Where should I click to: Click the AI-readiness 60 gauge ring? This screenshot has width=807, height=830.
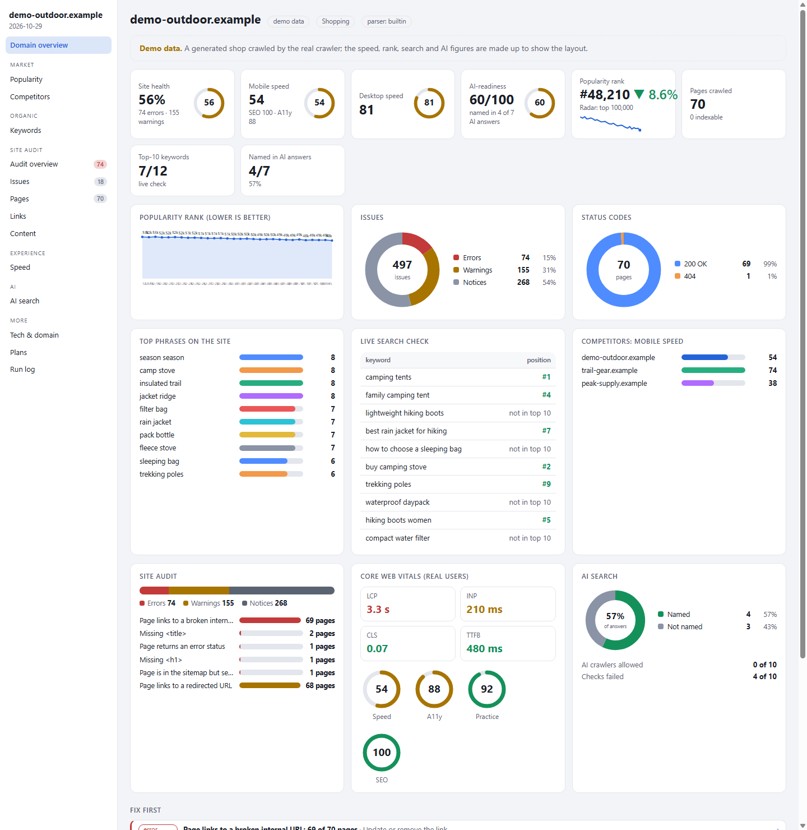click(x=540, y=103)
